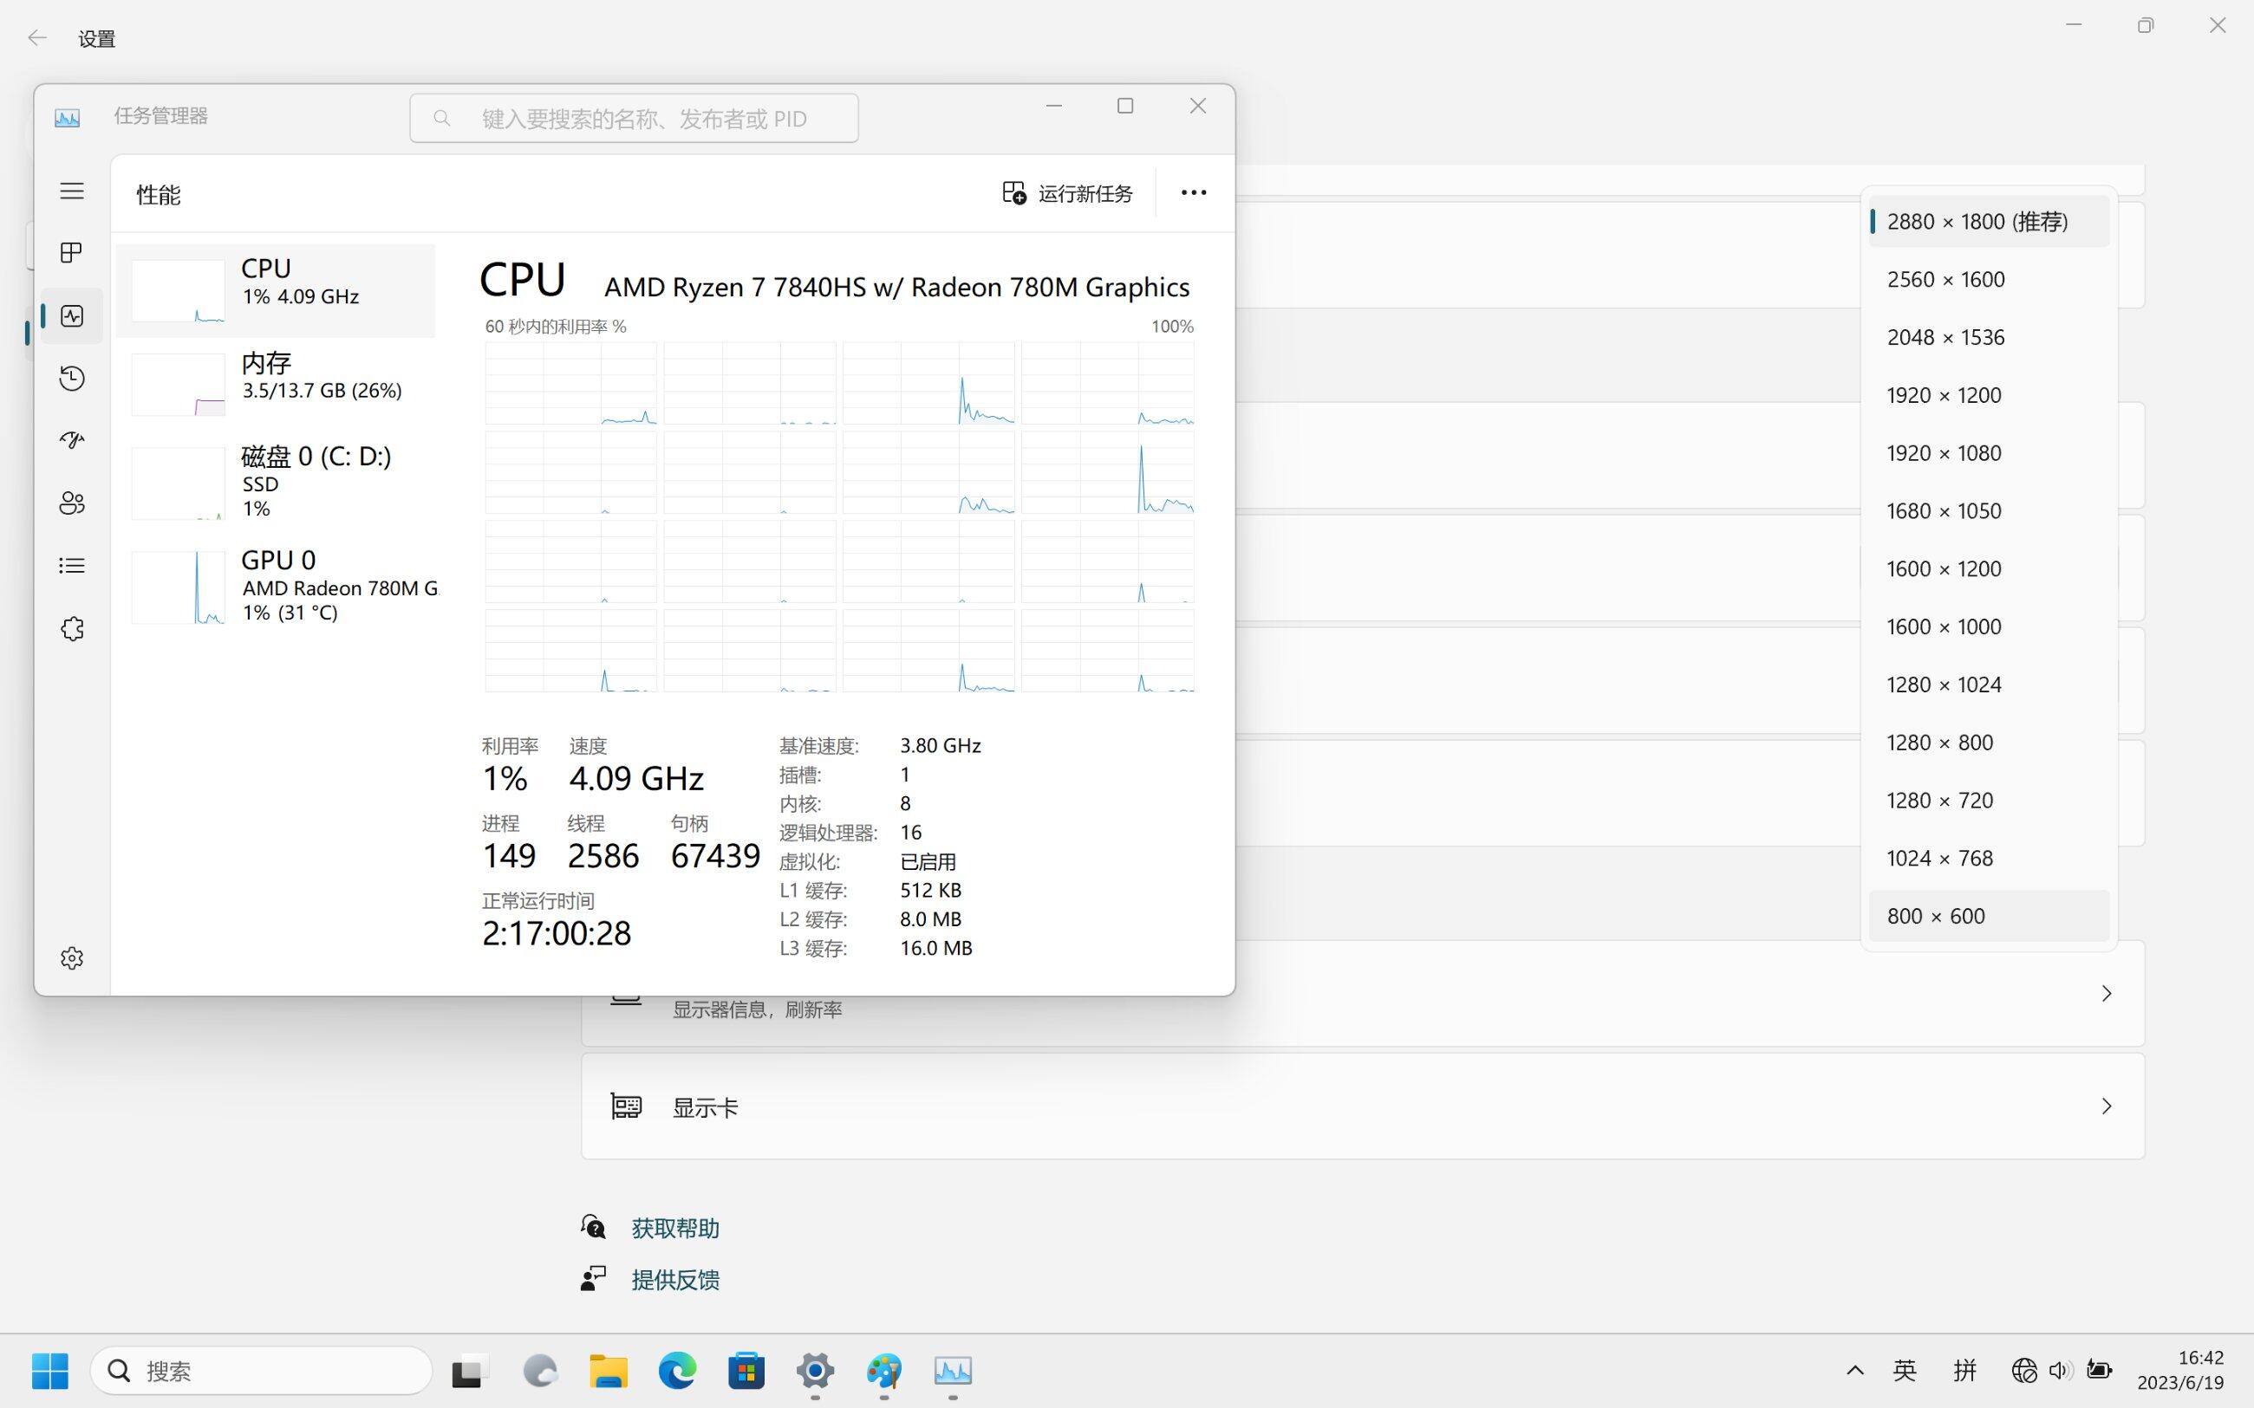
Task: Open advanced display row chevron (显示器信息)
Action: pyautogui.click(x=2106, y=994)
